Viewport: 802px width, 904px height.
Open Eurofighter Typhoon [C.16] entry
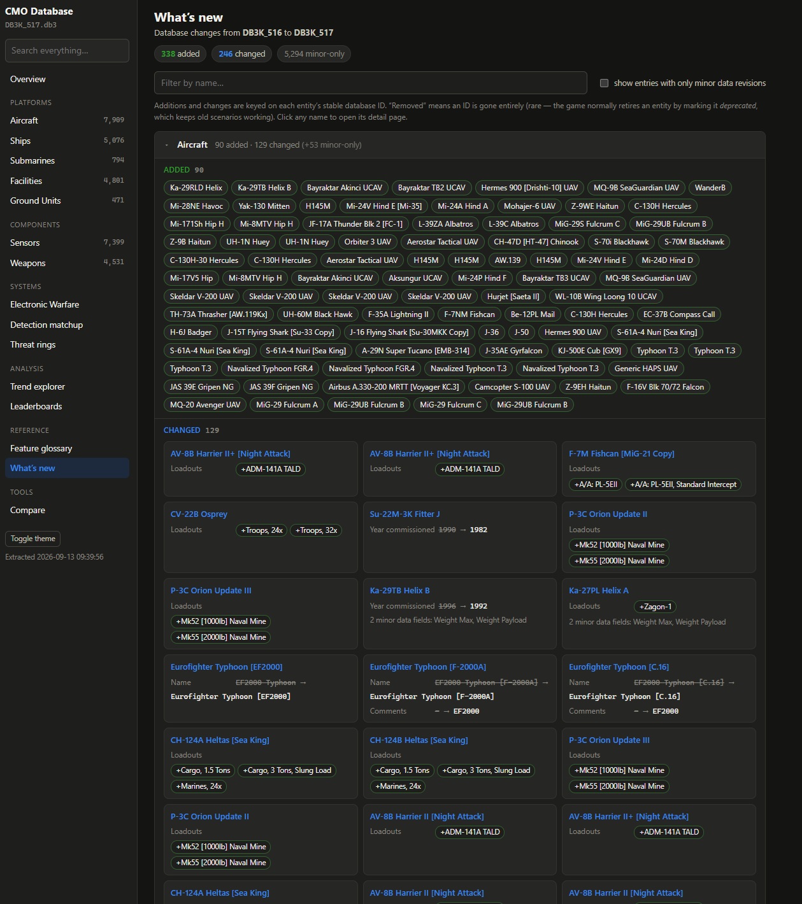click(619, 667)
